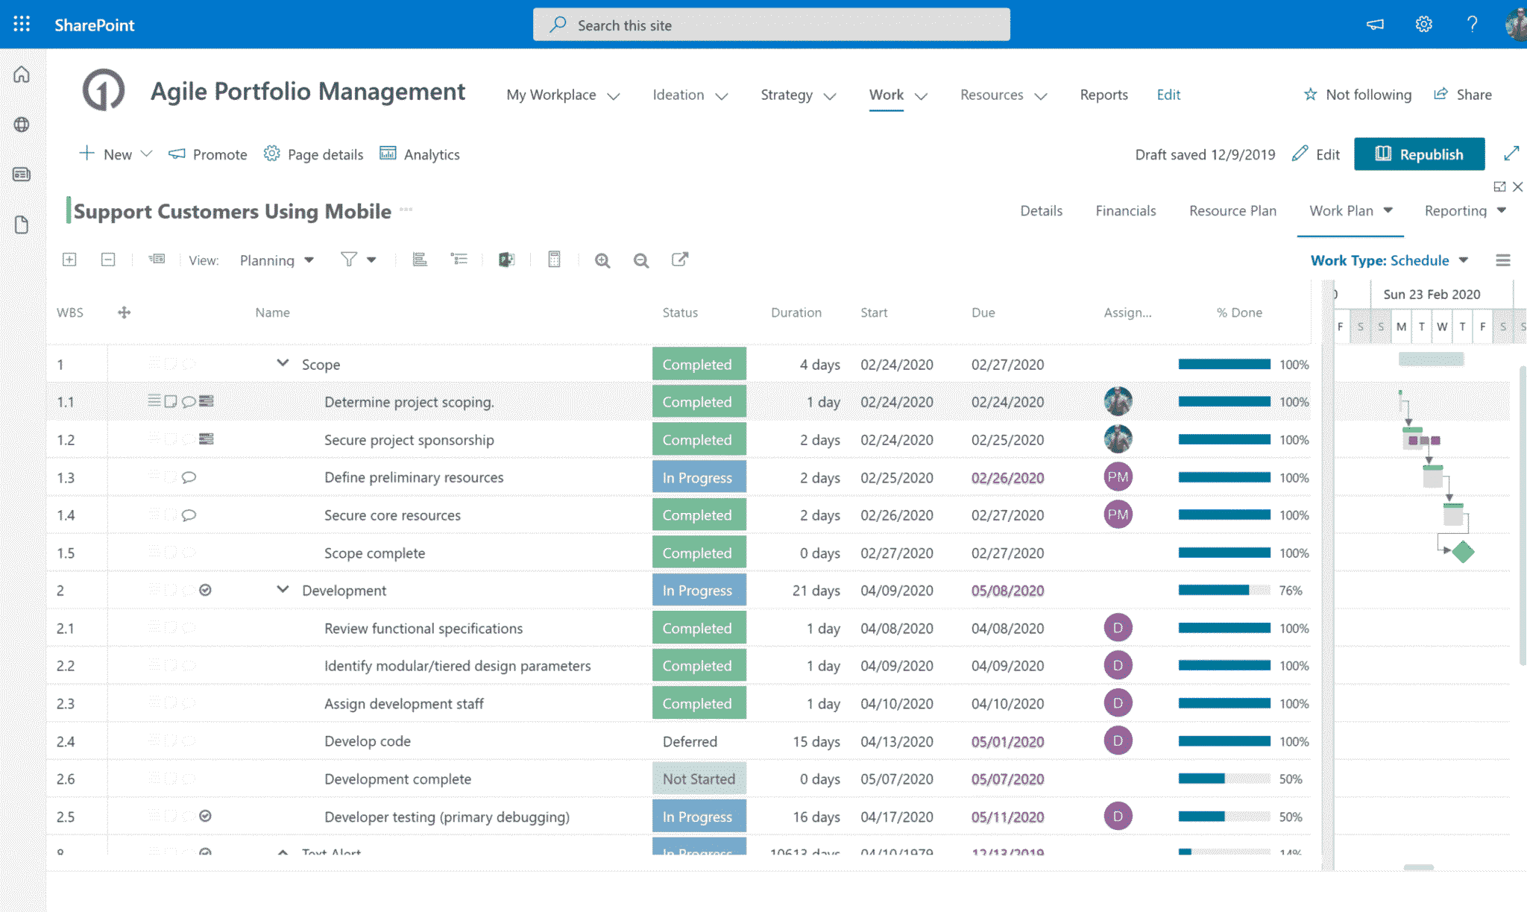Image resolution: width=1527 pixels, height=912 pixels.
Task: Click the open in new window icon
Action: click(x=679, y=260)
